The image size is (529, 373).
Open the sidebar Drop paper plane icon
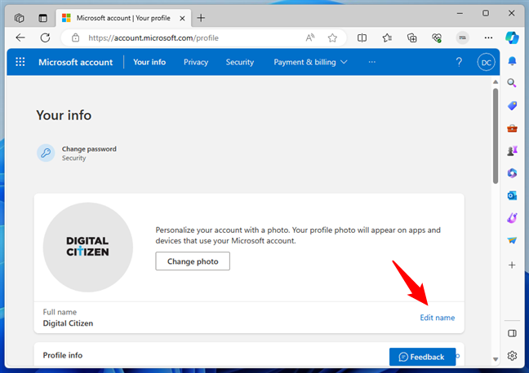512,240
